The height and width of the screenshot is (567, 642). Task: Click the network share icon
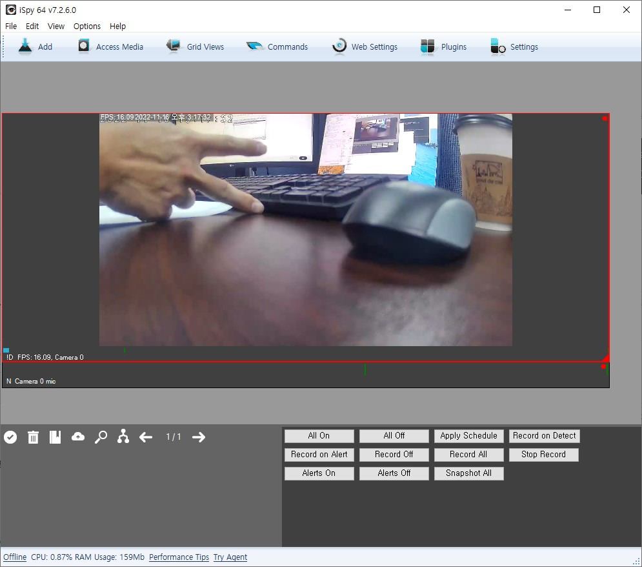pyautogui.click(x=123, y=437)
